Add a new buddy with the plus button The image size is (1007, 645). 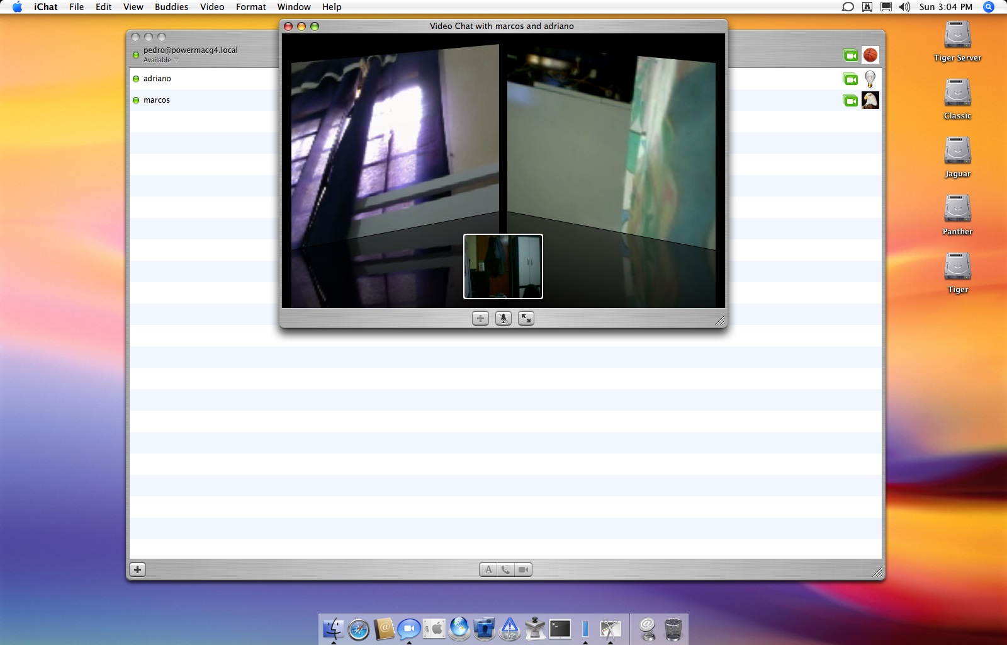tap(137, 569)
